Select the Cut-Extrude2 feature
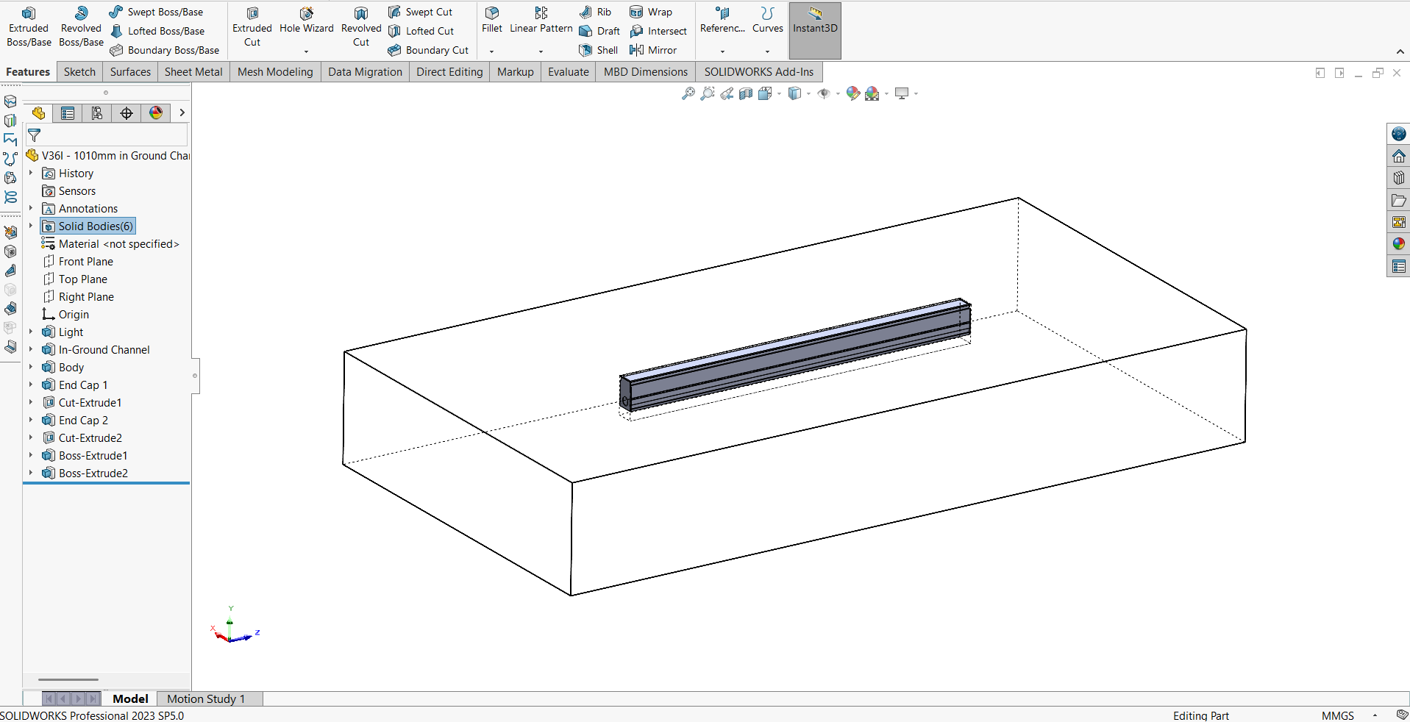Viewport: 1410px width, 722px height. click(x=82, y=437)
